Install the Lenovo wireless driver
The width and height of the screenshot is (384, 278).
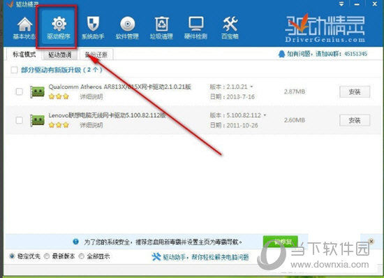(355, 120)
